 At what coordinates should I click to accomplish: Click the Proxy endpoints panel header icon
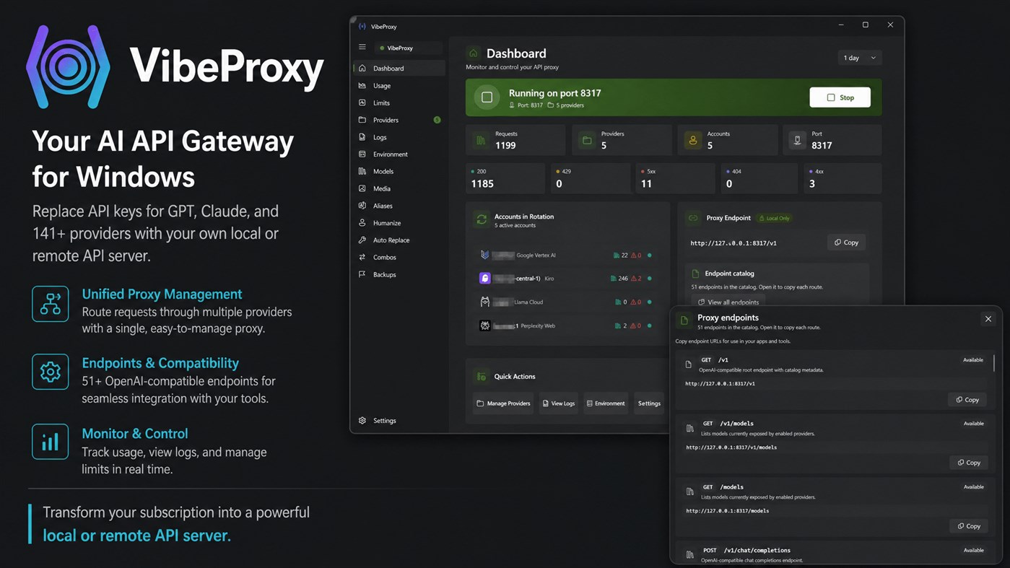point(684,320)
